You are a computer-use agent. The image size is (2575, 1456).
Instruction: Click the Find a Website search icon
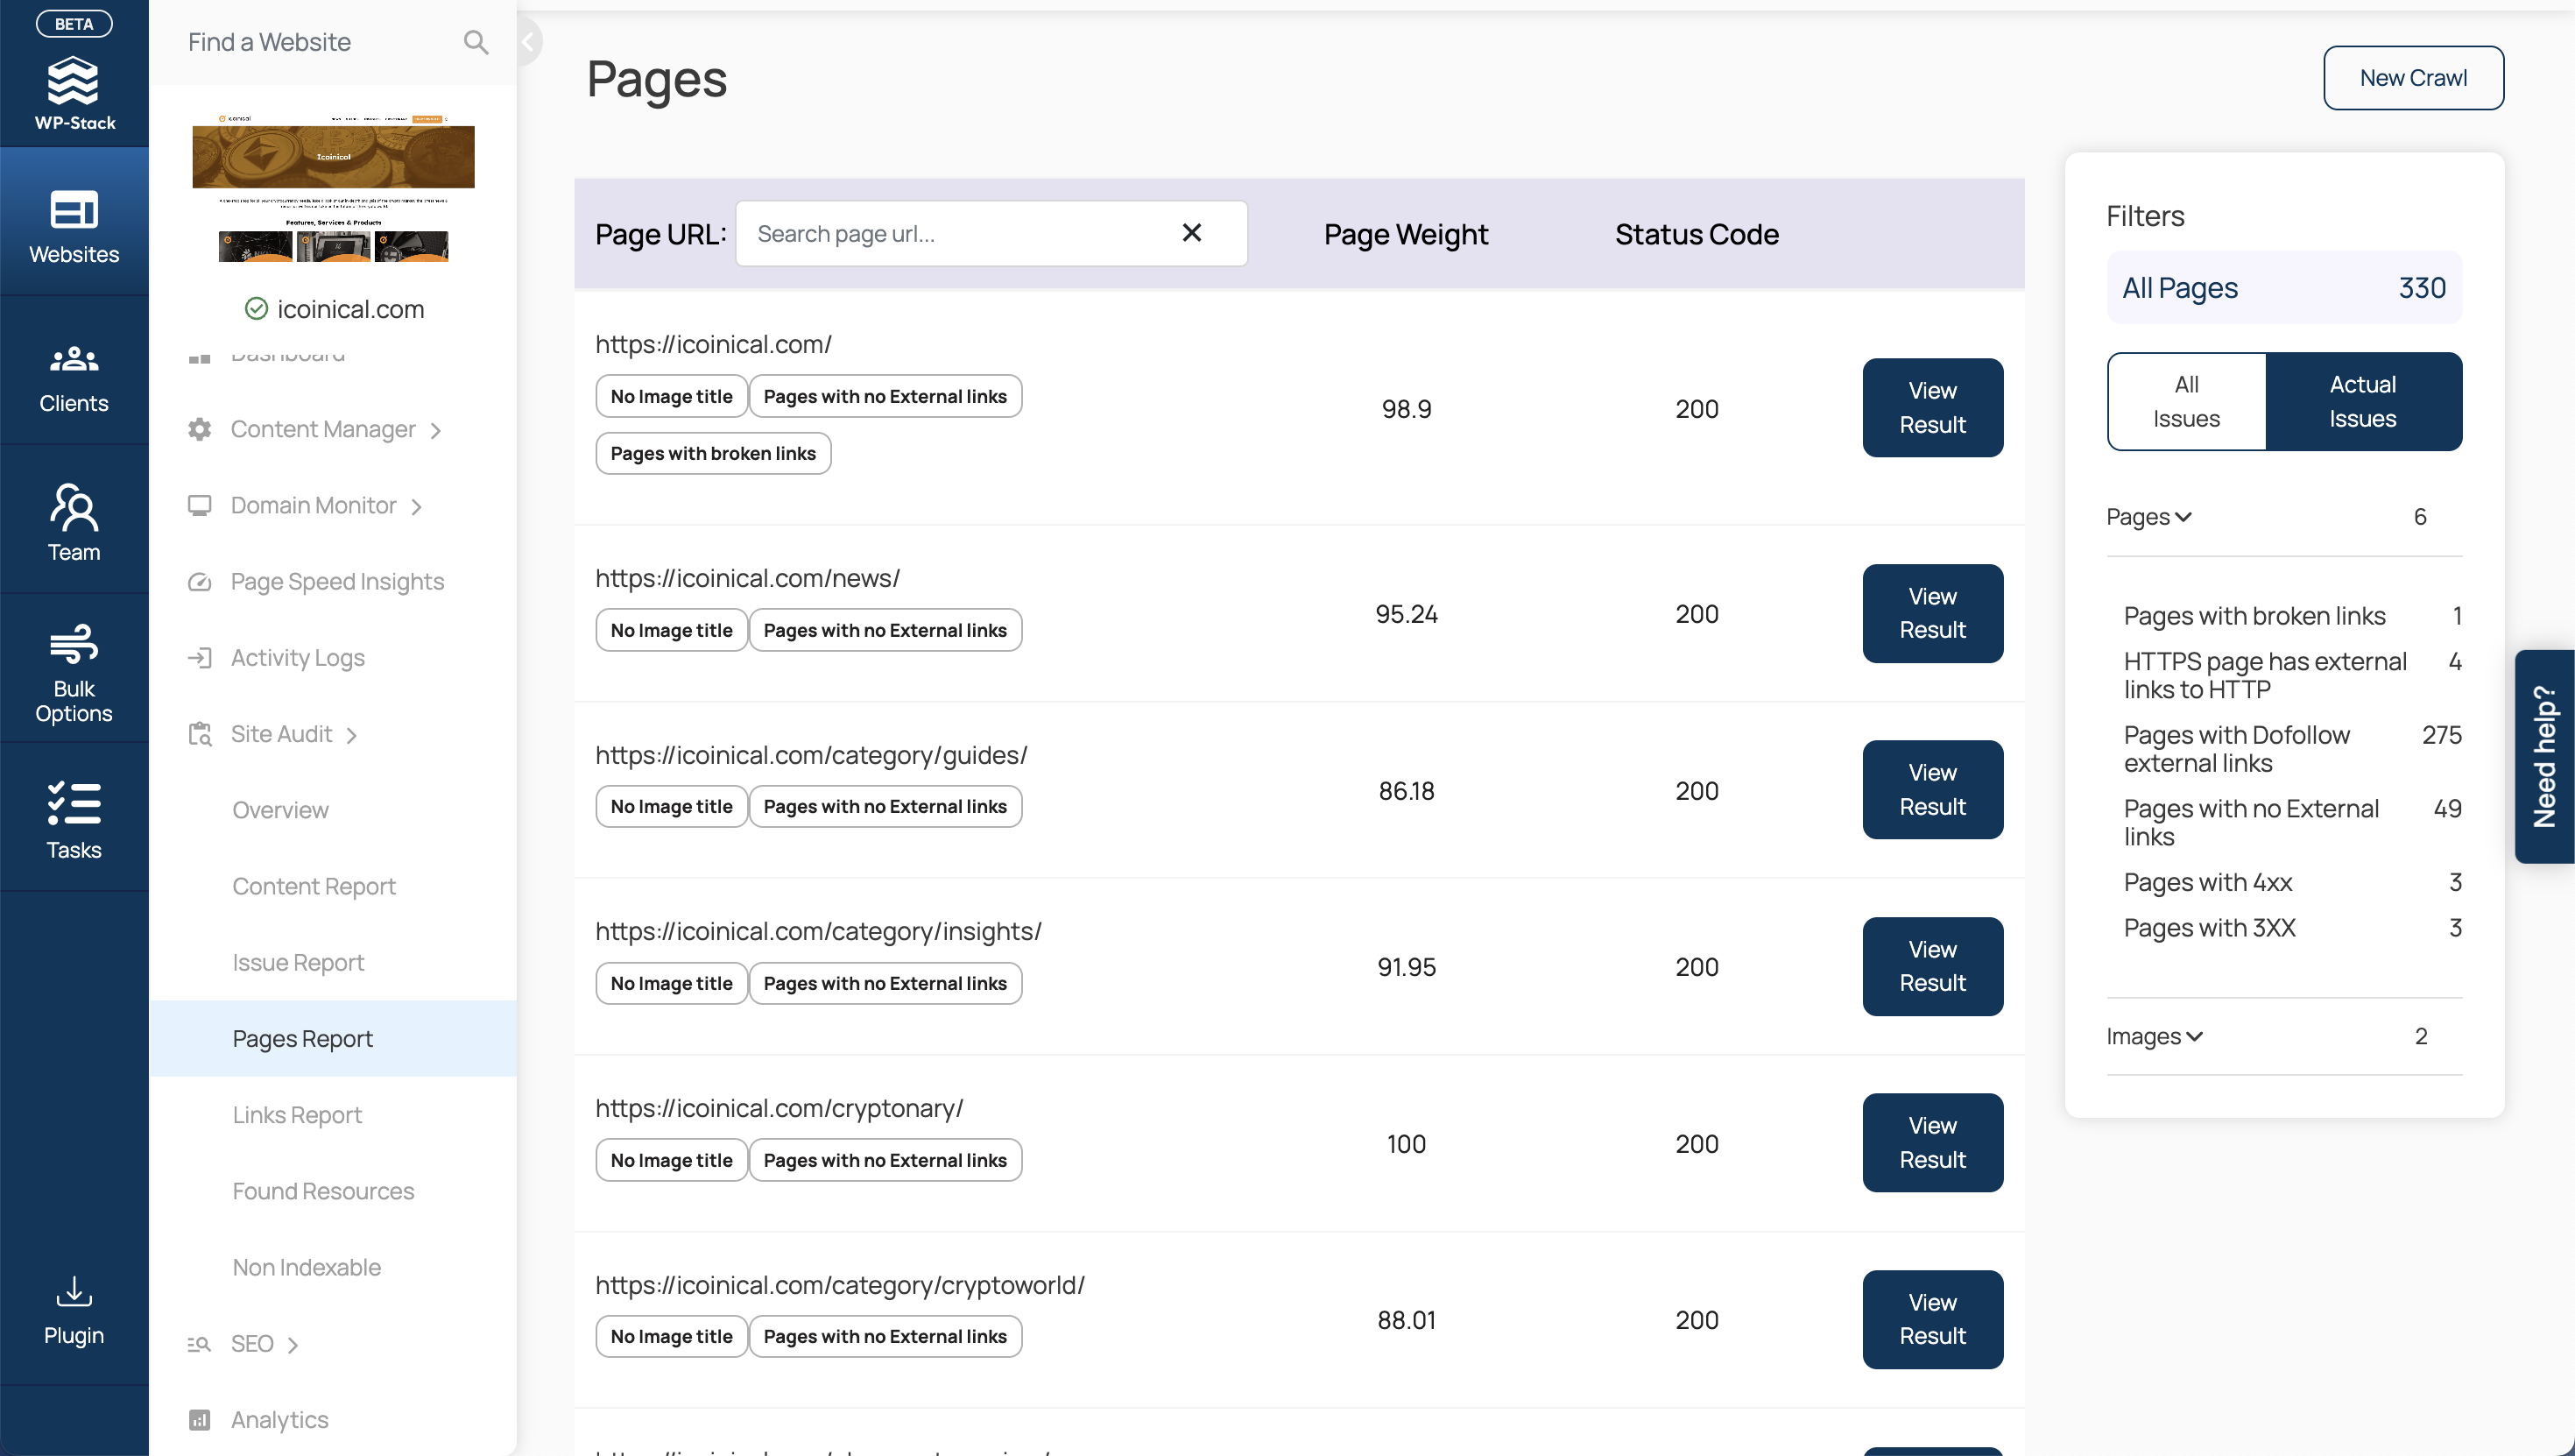[x=476, y=42]
